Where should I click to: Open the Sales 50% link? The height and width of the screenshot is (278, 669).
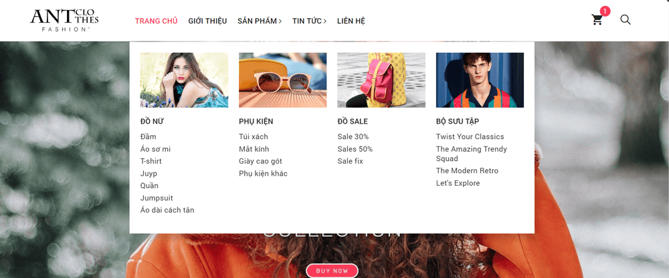355,149
